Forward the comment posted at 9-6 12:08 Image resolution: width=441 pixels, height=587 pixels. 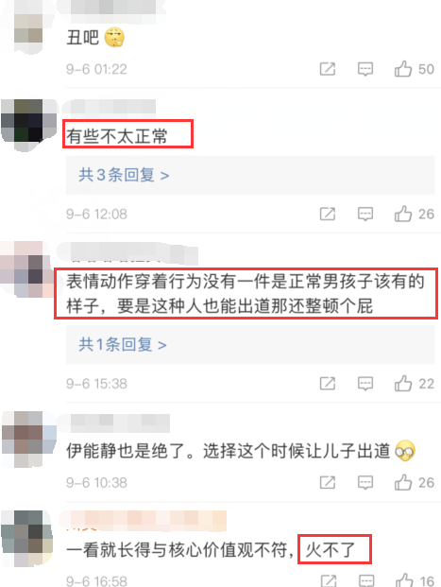[328, 214]
